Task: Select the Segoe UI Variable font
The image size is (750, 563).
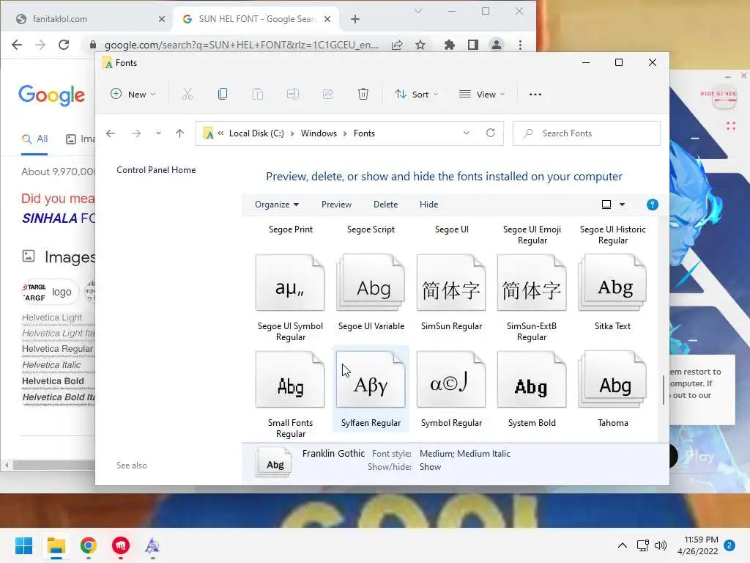Action: coord(371,292)
